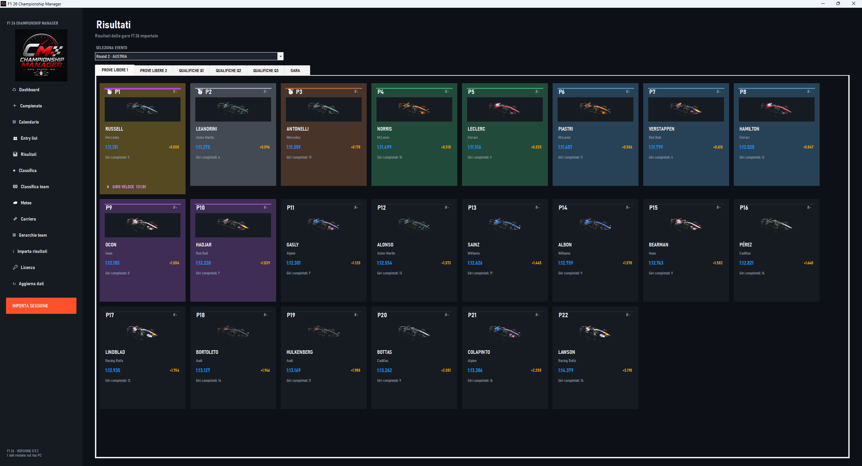Open the Dashboard home icon
Viewport: 862px width, 466px height.
click(14, 90)
